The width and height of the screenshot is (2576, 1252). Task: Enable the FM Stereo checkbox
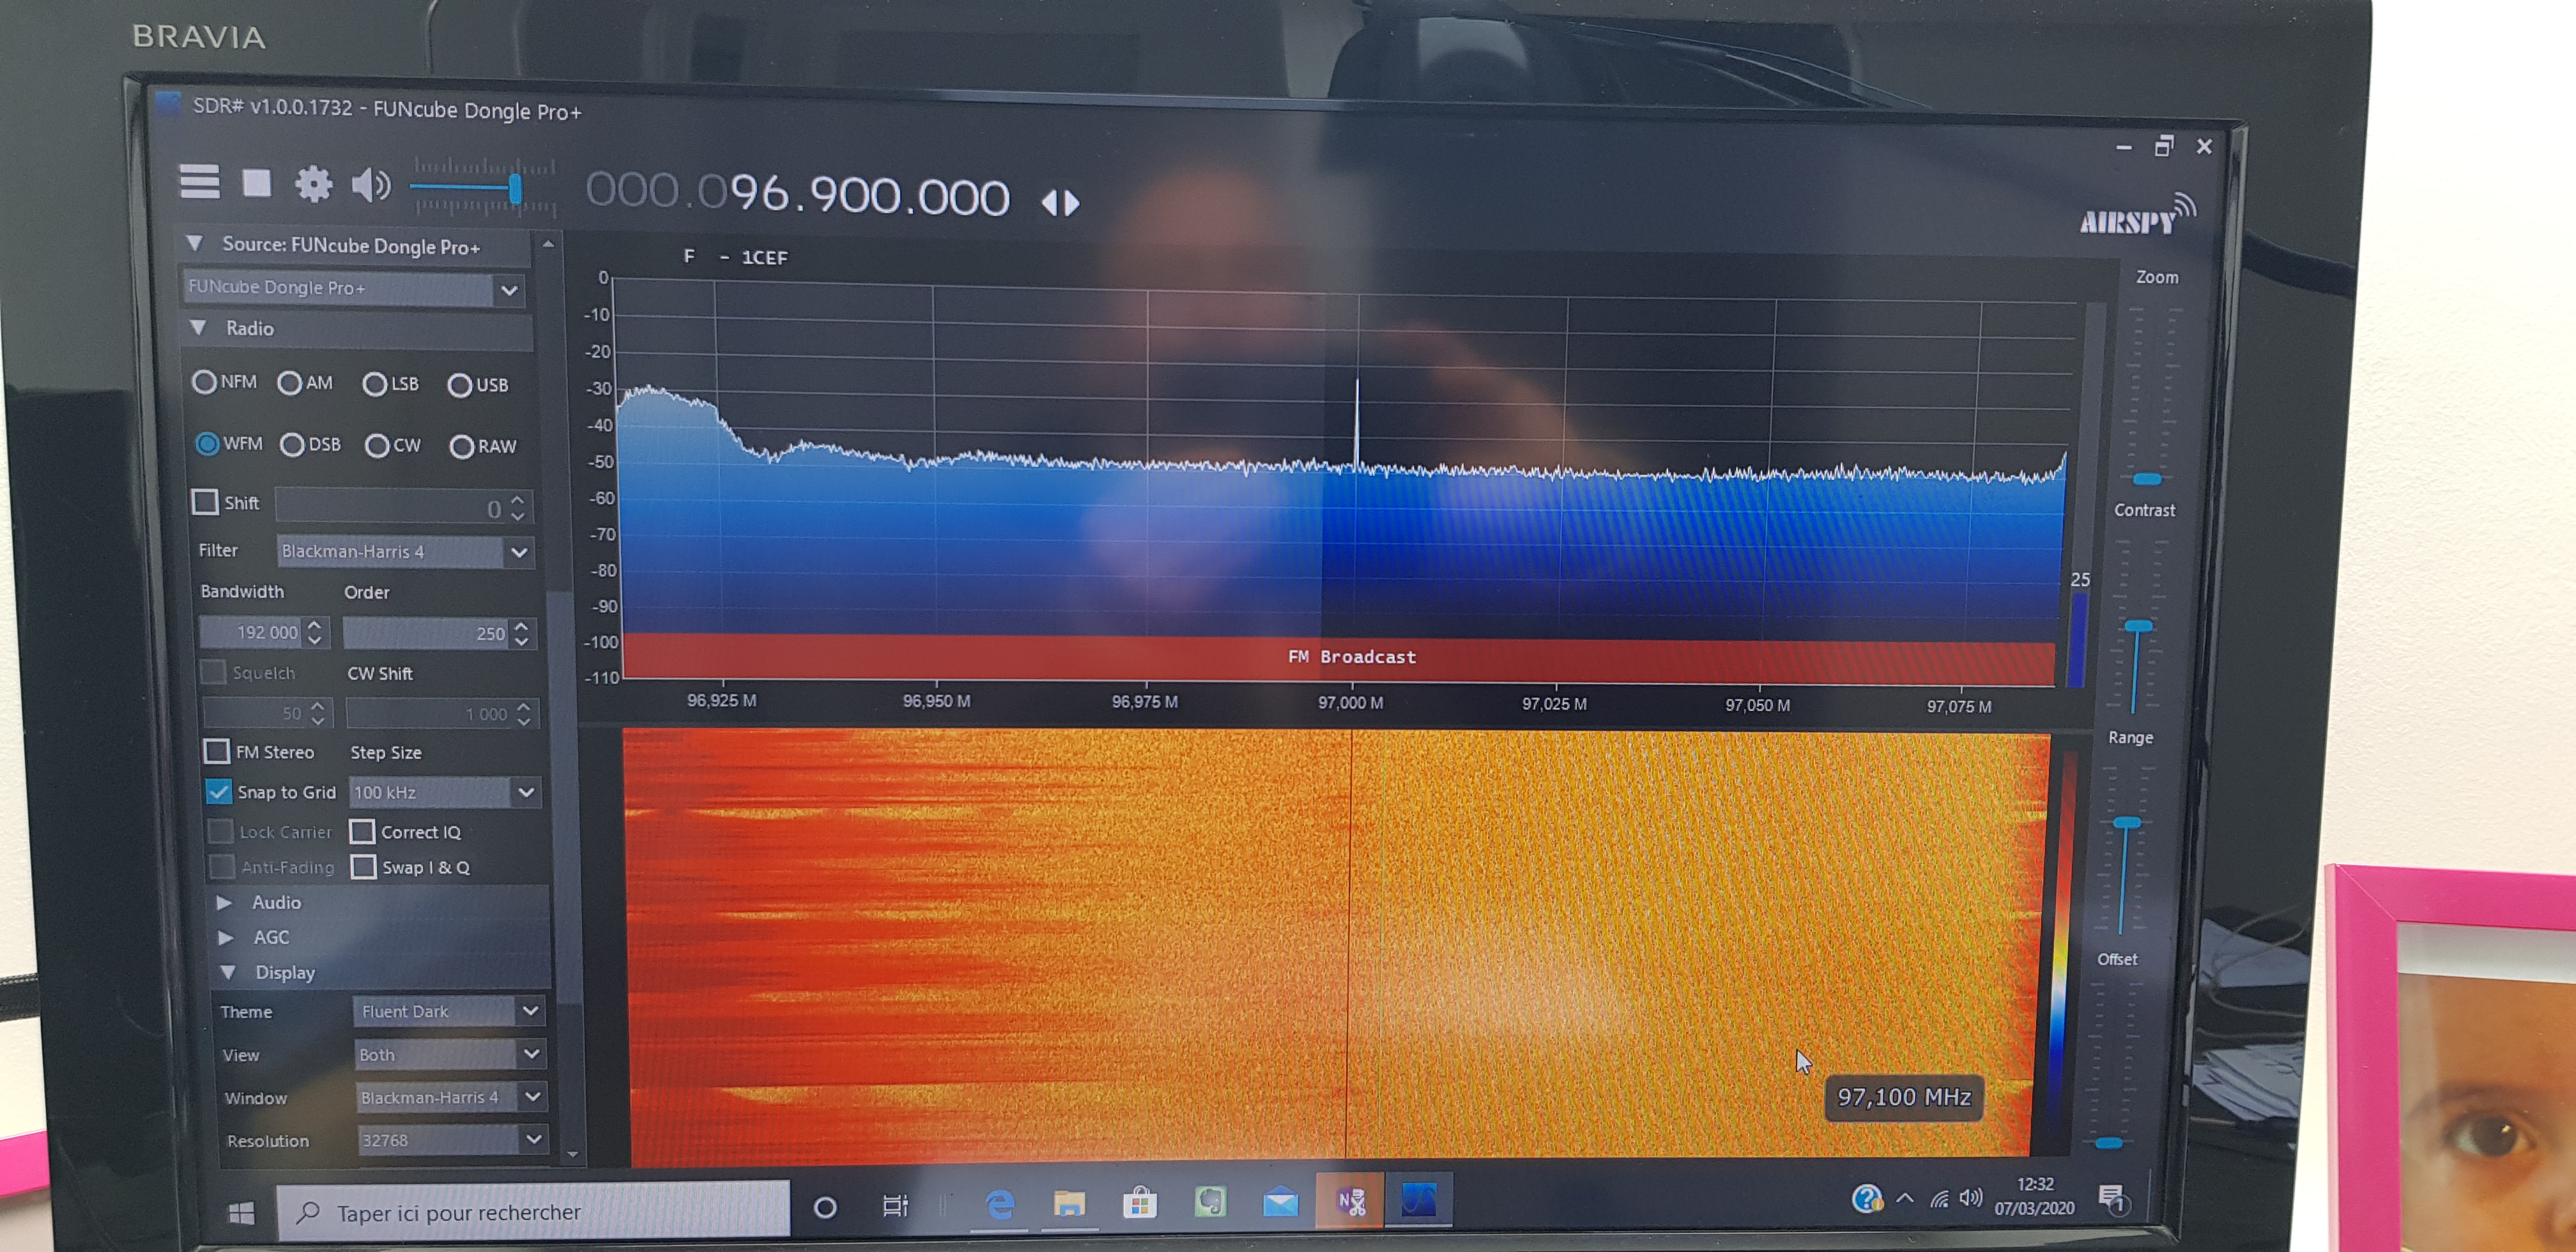point(216,751)
